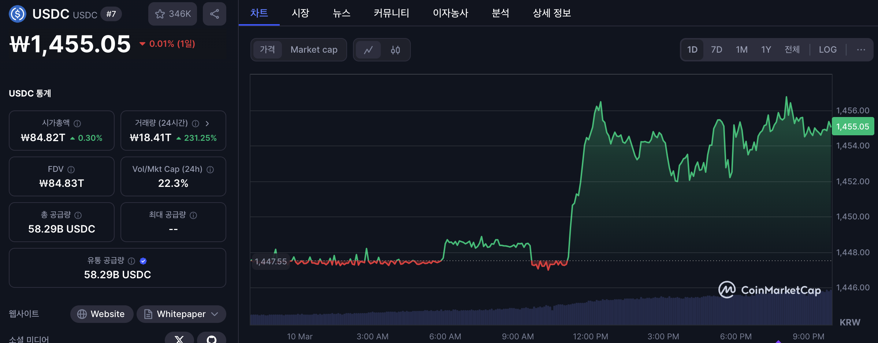The height and width of the screenshot is (343, 878).
Task: Click the 22.3% Vol/Mkt Cap value
Action: click(173, 183)
